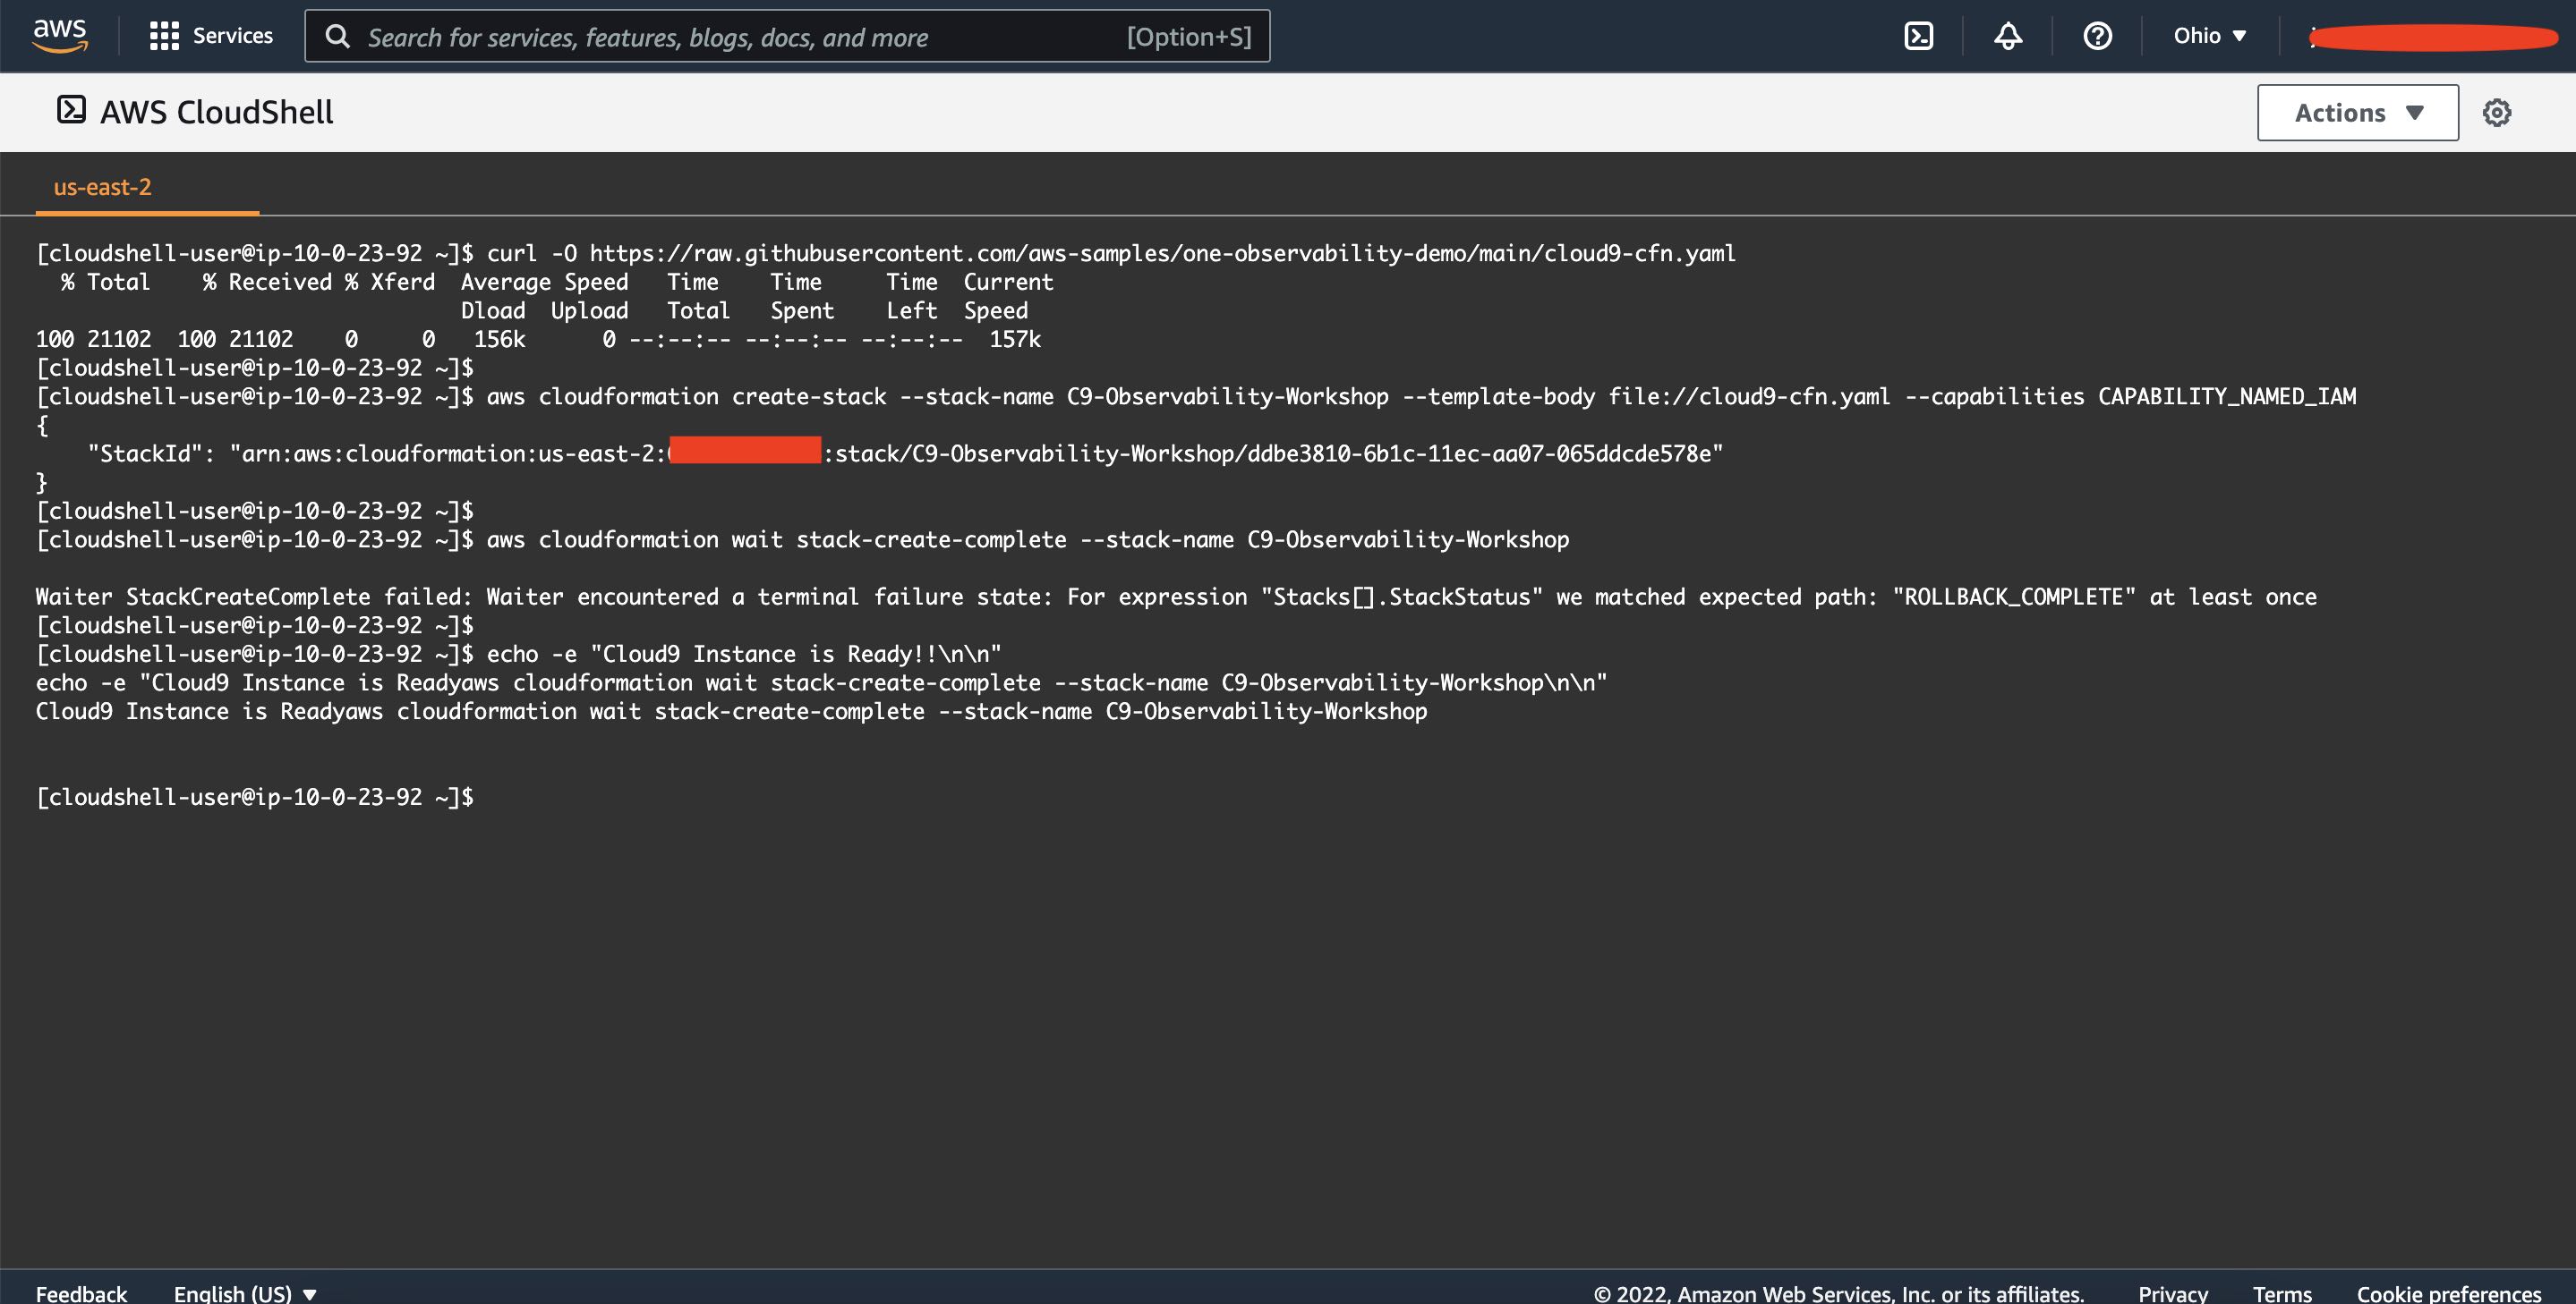Click the Feedback link in footer

click(x=81, y=1293)
